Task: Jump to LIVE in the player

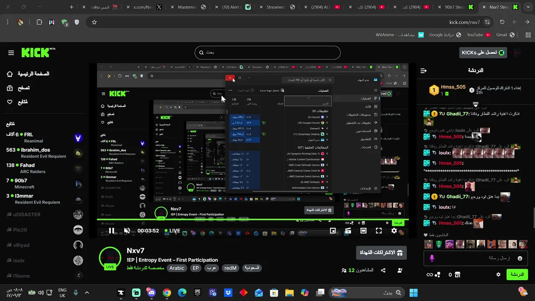Action: (172, 231)
